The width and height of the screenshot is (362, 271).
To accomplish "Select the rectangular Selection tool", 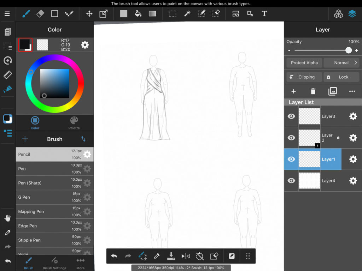I will 173,14.
